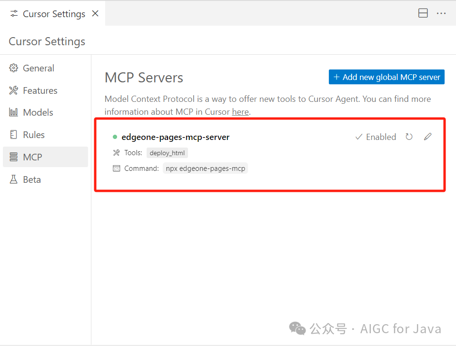Click the refresh icon for edgeone-pages-mcp-server

409,137
